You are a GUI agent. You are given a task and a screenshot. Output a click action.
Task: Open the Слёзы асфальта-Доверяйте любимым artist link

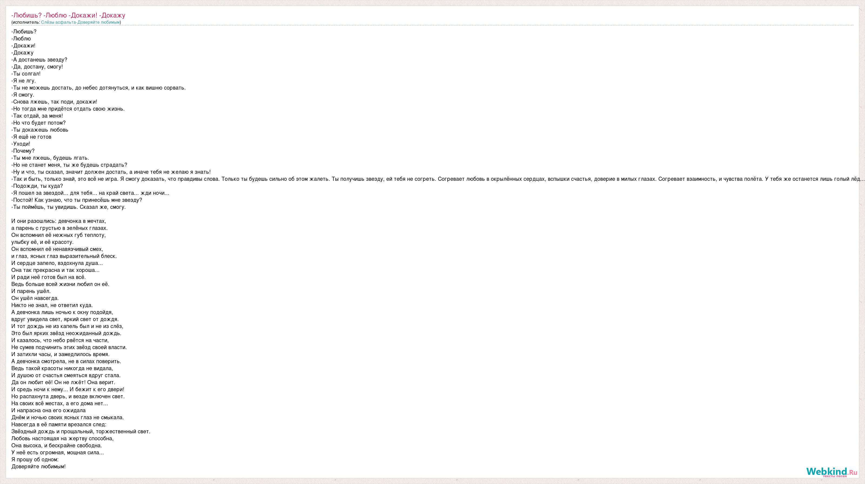[x=80, y=22]
